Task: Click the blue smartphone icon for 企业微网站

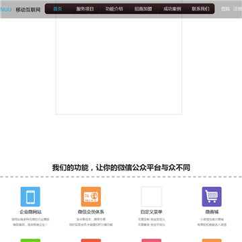Action: [x=30, y=197]
